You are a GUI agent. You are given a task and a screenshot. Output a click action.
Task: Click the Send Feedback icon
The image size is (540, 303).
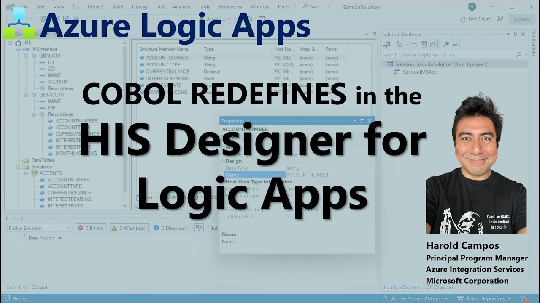coord(500,19)
